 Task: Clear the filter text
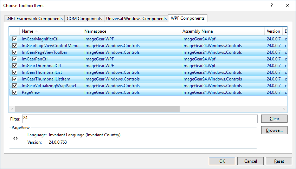pos(274,119)
